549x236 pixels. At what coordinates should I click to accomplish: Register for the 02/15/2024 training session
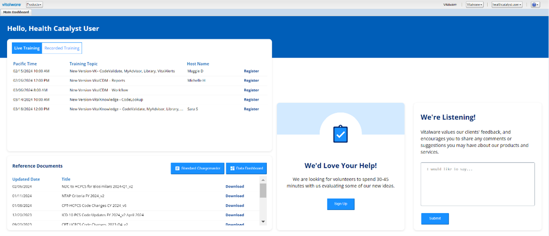(x=251, y=71)
